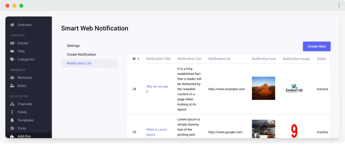Sort the table by ID column

136,59
